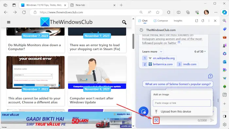Select the New tab browser tab

click(x=93, y=5)
